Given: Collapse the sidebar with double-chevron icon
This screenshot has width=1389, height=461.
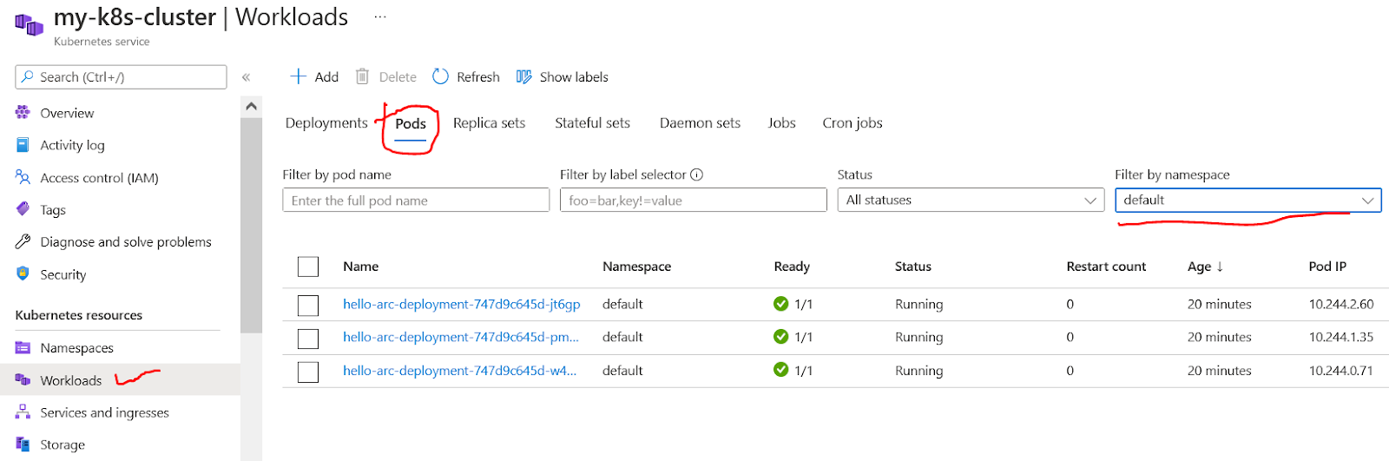Looking at the screenshot, I should pyautogui.click(x=247, y=77).
